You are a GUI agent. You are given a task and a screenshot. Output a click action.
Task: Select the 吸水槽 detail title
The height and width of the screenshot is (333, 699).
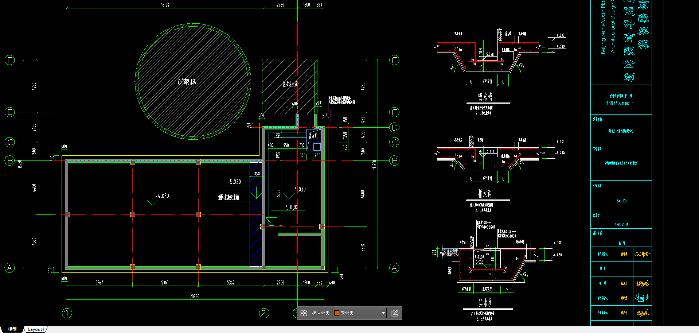pos(485,97)
